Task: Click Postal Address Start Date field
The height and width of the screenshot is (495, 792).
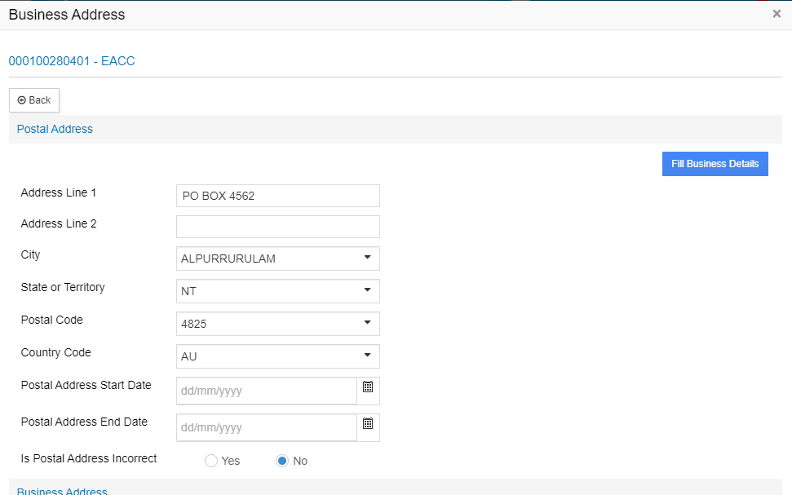Action: [266, 391]
